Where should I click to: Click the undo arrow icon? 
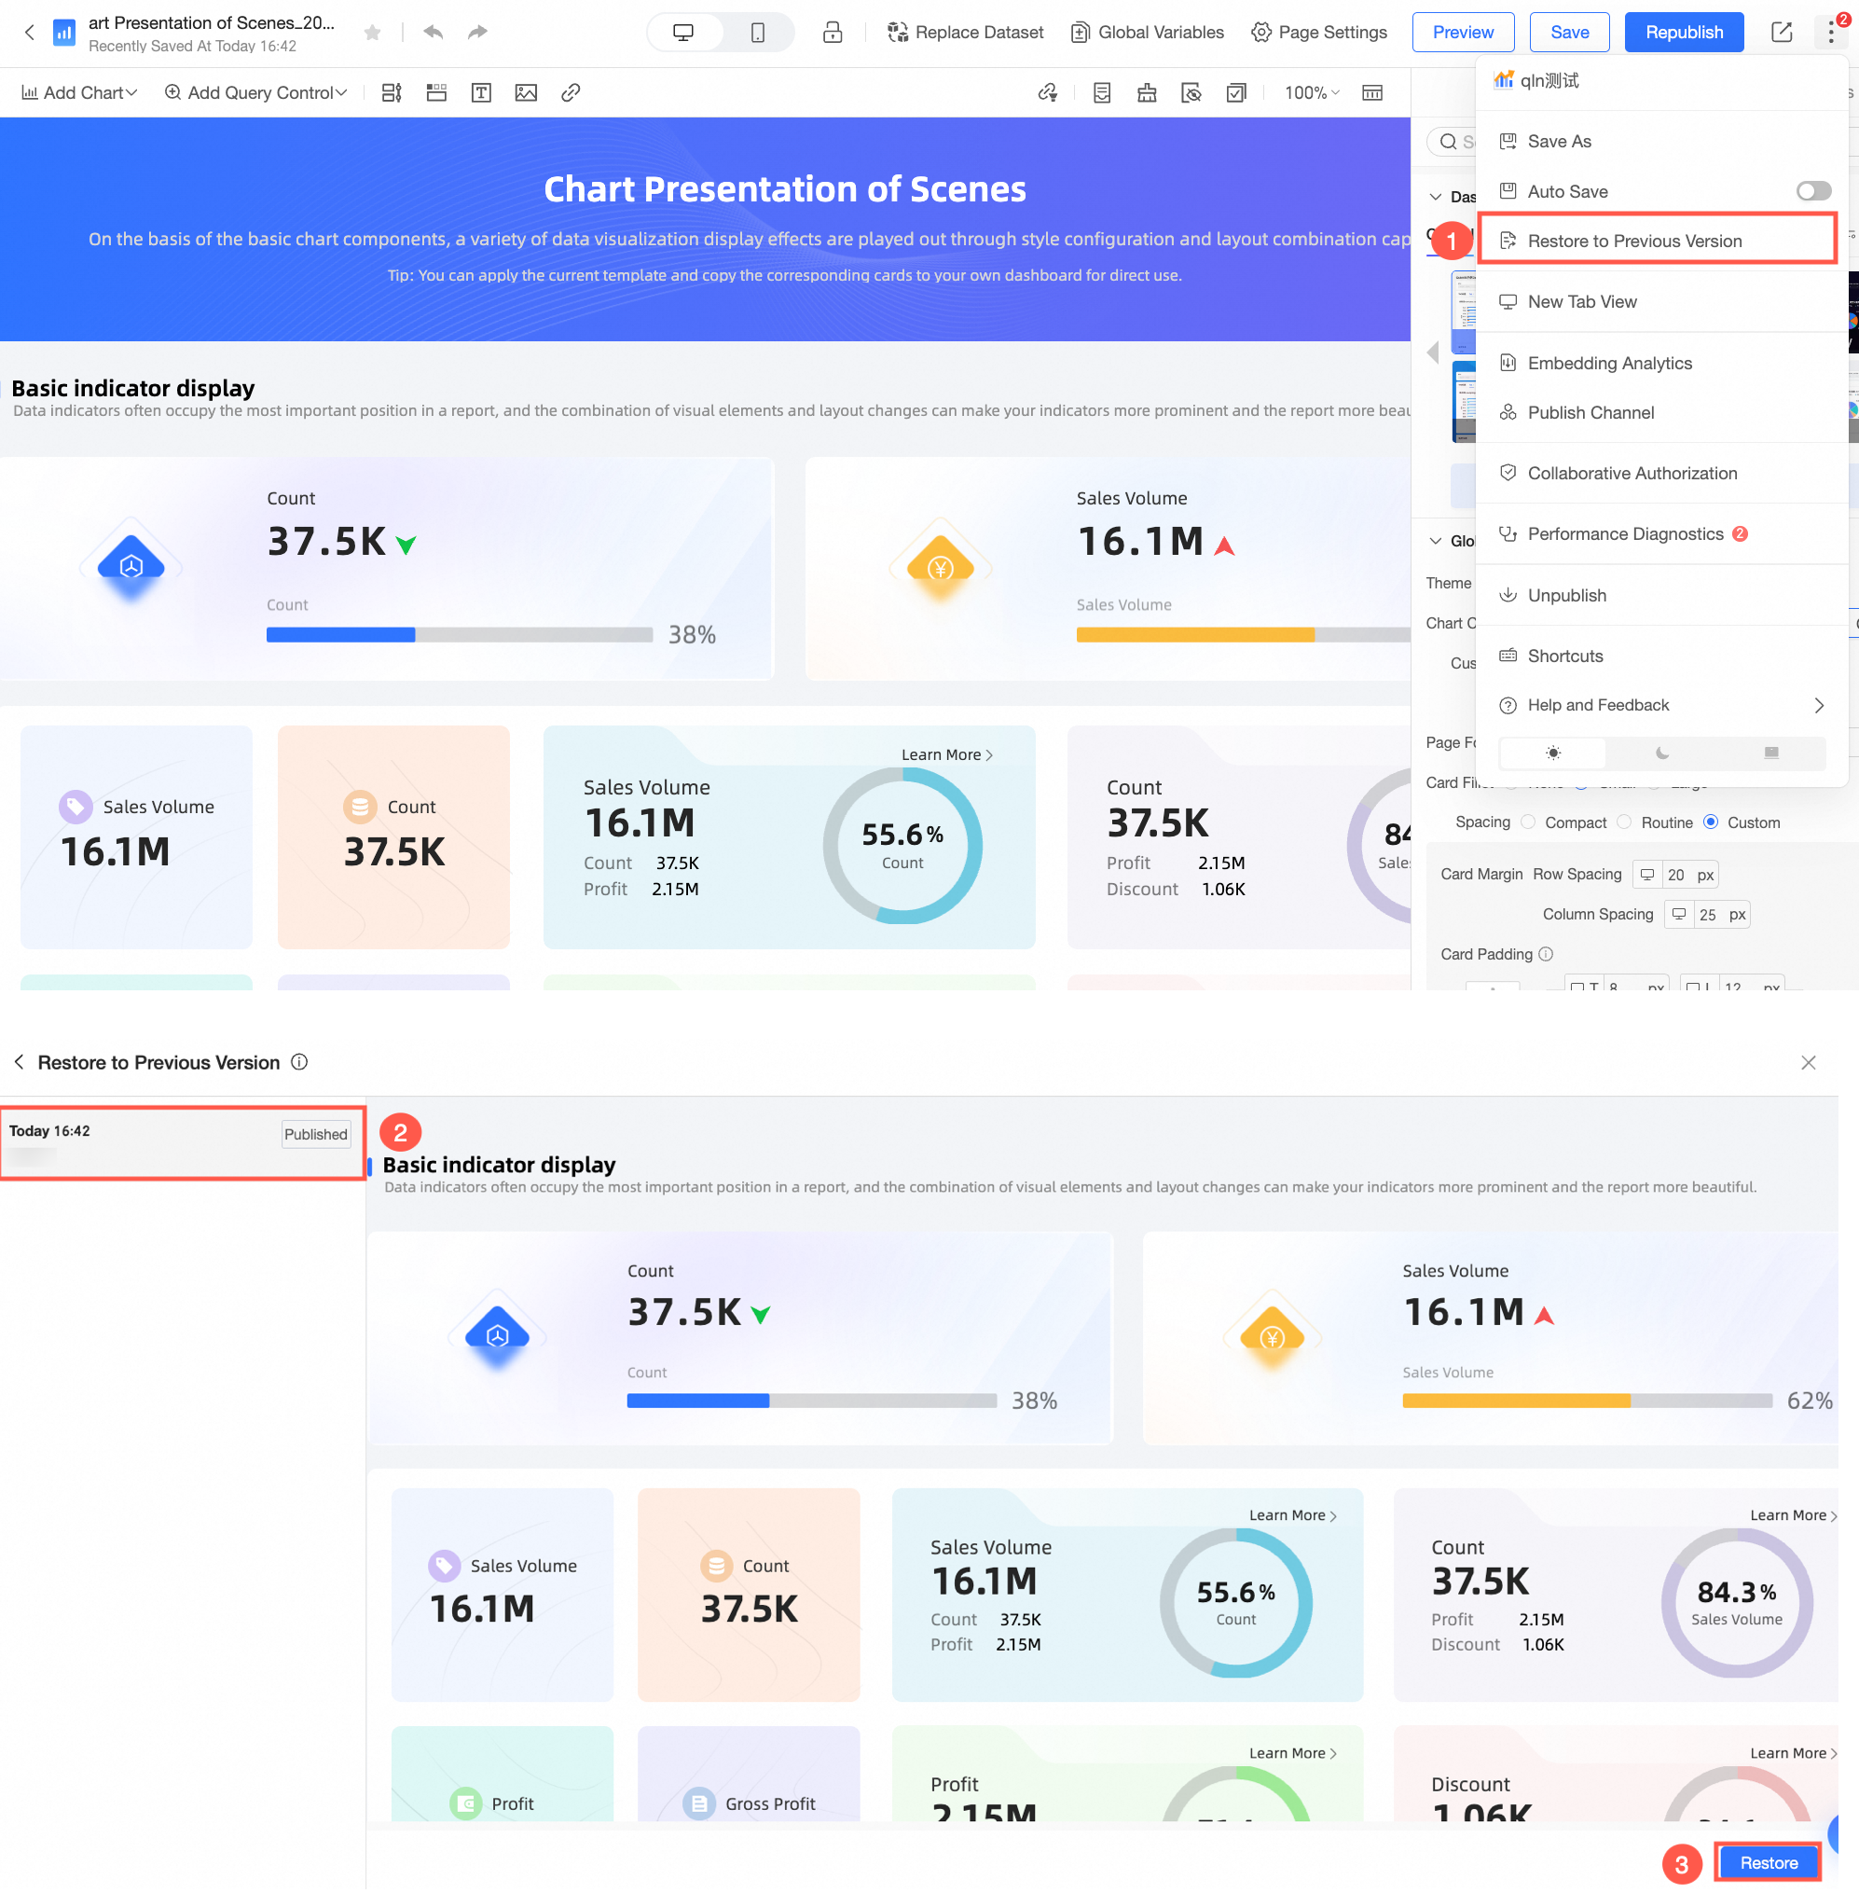coord(434,33)
